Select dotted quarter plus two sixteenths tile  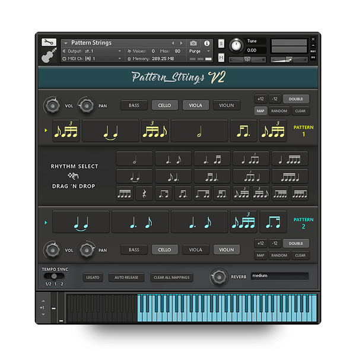pyautogui.click(x=212, y=158)
